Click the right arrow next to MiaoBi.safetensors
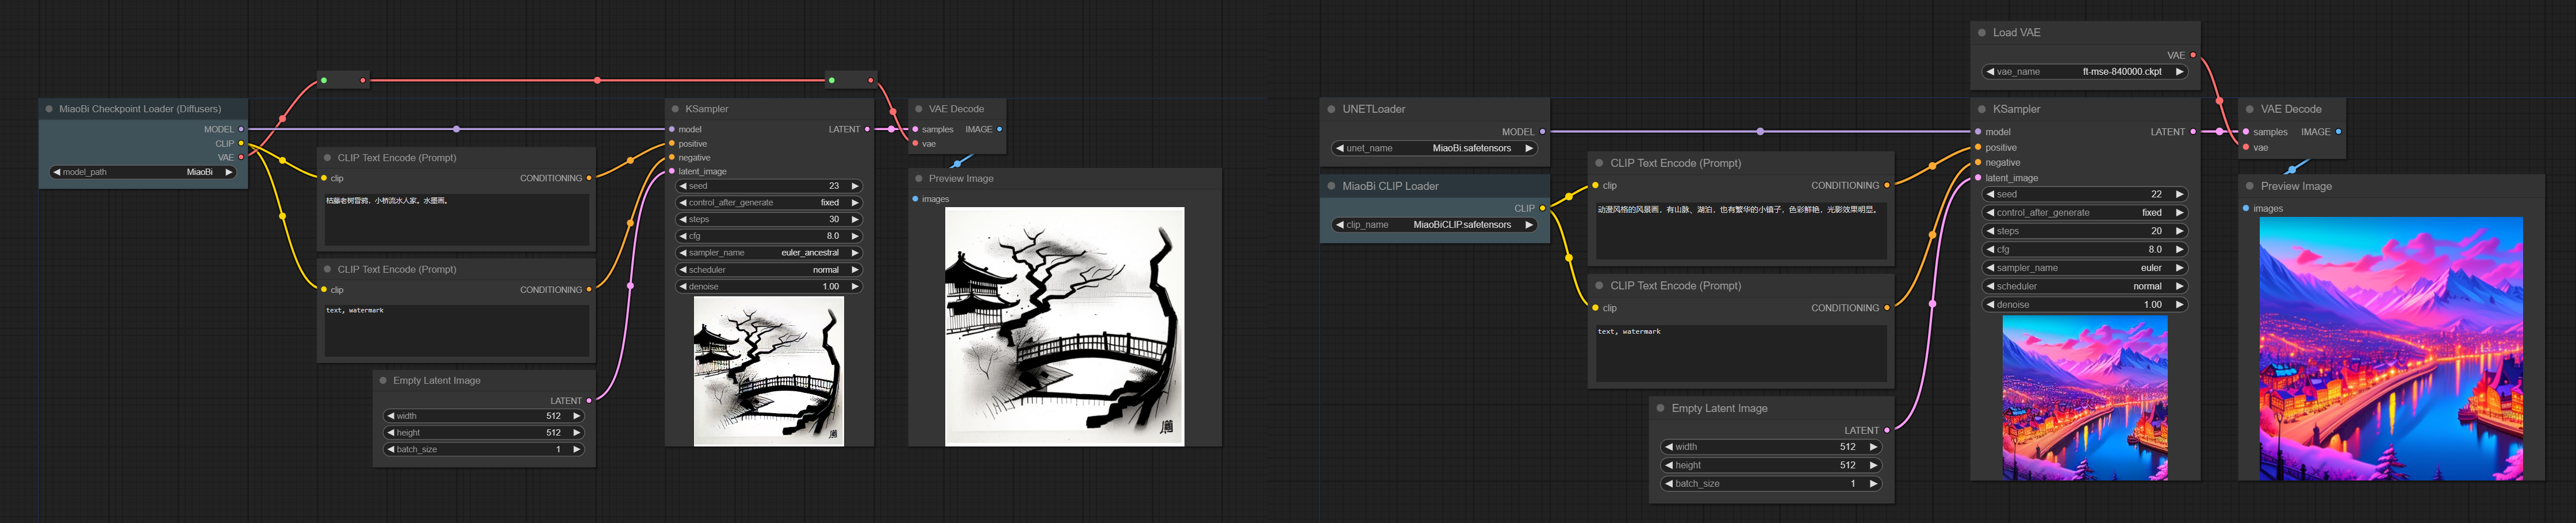2576x523 pixels. point(1529,148)
